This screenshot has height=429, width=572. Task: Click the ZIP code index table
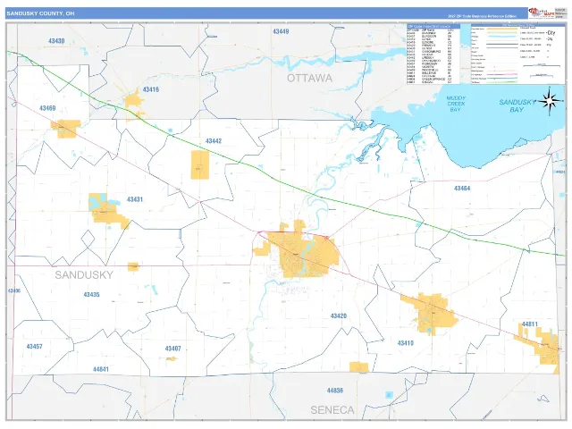pos(433,54)
